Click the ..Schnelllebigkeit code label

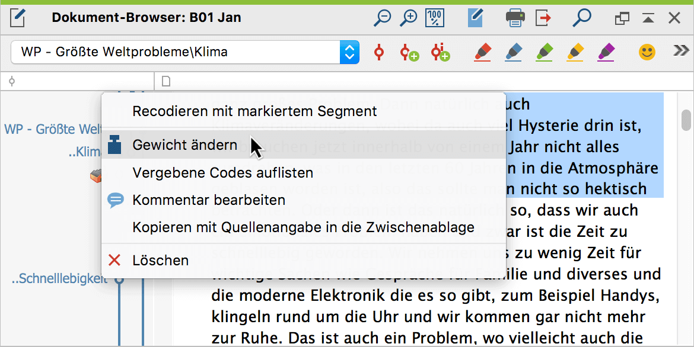pos(59,279)
